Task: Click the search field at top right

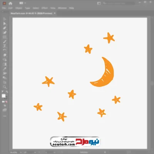Action: click(x=119, y=3)
